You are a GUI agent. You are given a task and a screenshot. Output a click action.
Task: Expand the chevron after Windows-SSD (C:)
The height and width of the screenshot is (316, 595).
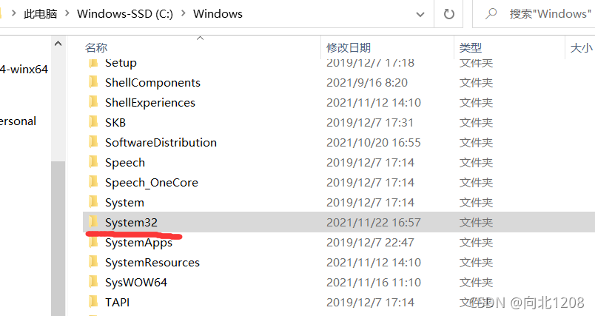184,13
